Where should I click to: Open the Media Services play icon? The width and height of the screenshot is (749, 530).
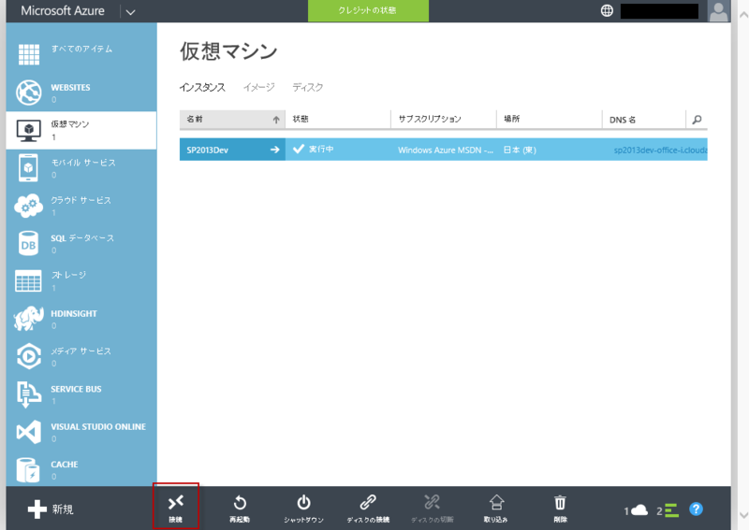pos(29,356)
